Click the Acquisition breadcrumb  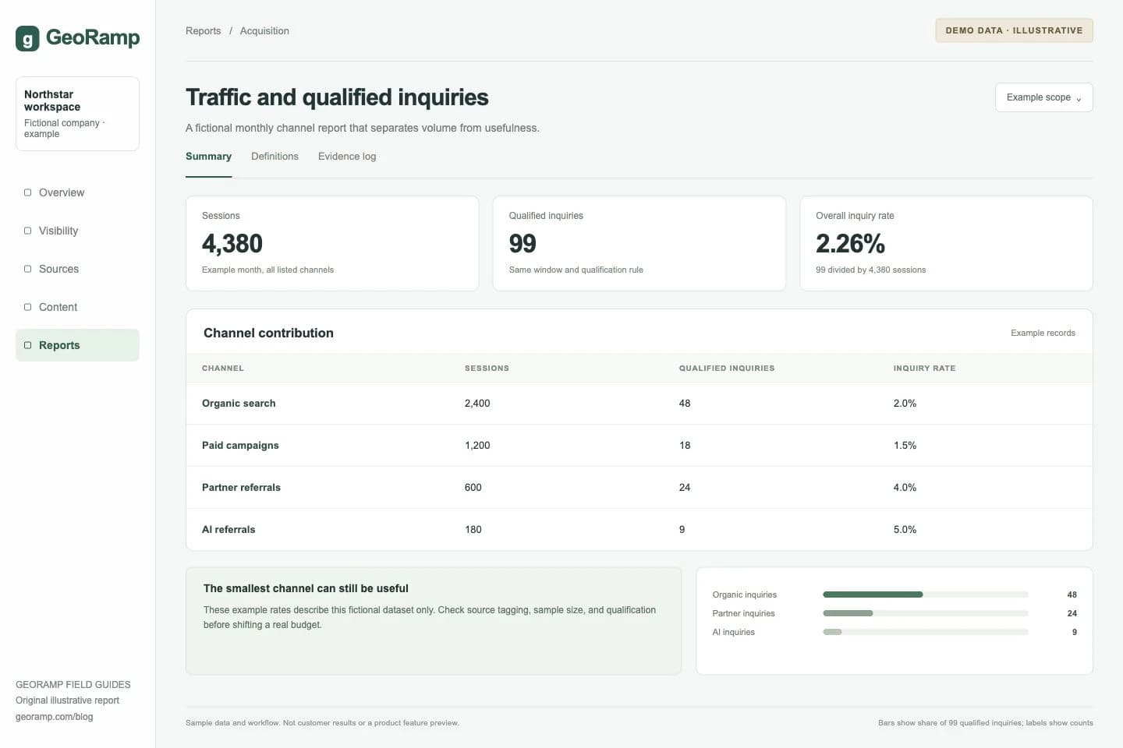coord(264,31)
